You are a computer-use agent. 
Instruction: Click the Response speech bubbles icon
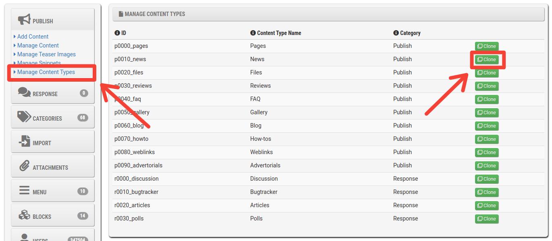point(24,92)
